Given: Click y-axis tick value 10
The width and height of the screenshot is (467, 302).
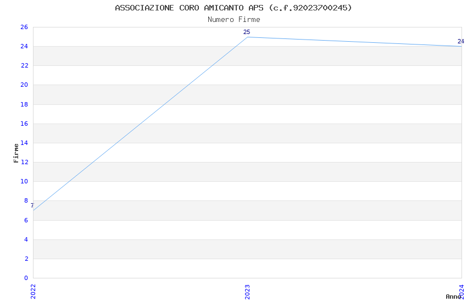Looking at the screenshot, I should (x=24, y=181).
